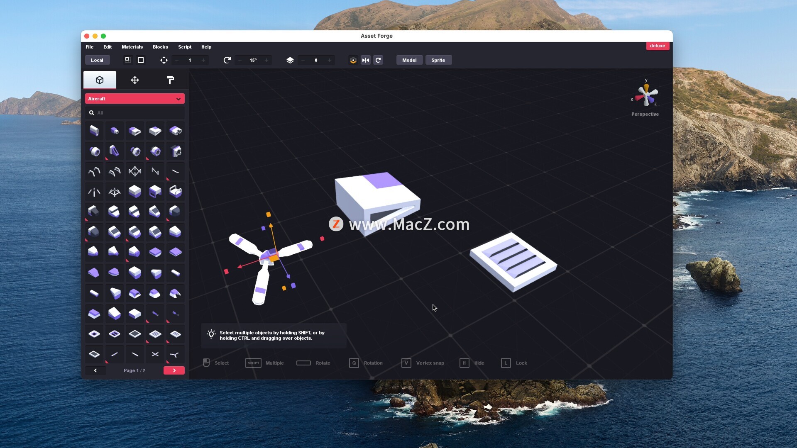Open the Edit menu
The image size is (797, 448).
(108, 47)
